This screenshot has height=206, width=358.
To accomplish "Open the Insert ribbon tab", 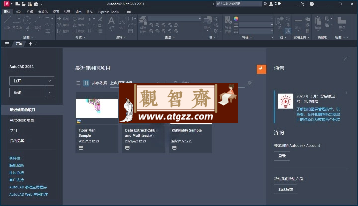I will click(x=18, y=12).
